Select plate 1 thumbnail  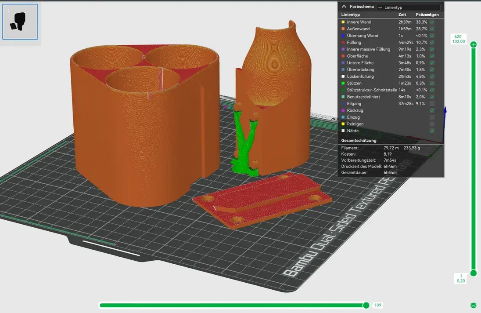pos(20,22)
